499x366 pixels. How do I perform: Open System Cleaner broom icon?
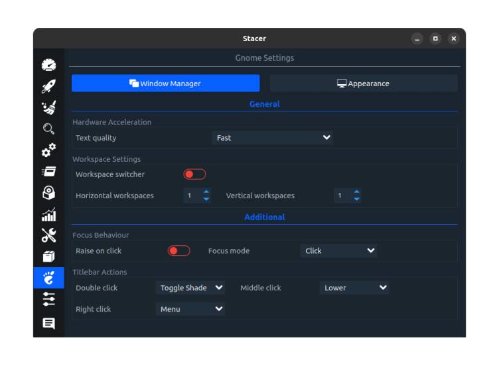pyautogui.click(x=48, y=107)
